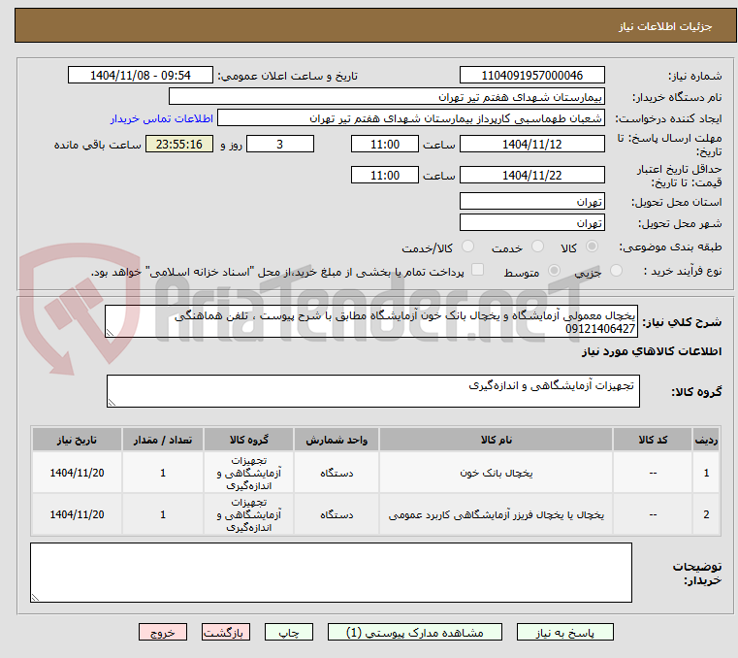Screen dimensions: 738x658
Task: Click the یخچال فریزر آزمایشگاهی کاربرد عمومی item
Action: click(x=497, y=514)
